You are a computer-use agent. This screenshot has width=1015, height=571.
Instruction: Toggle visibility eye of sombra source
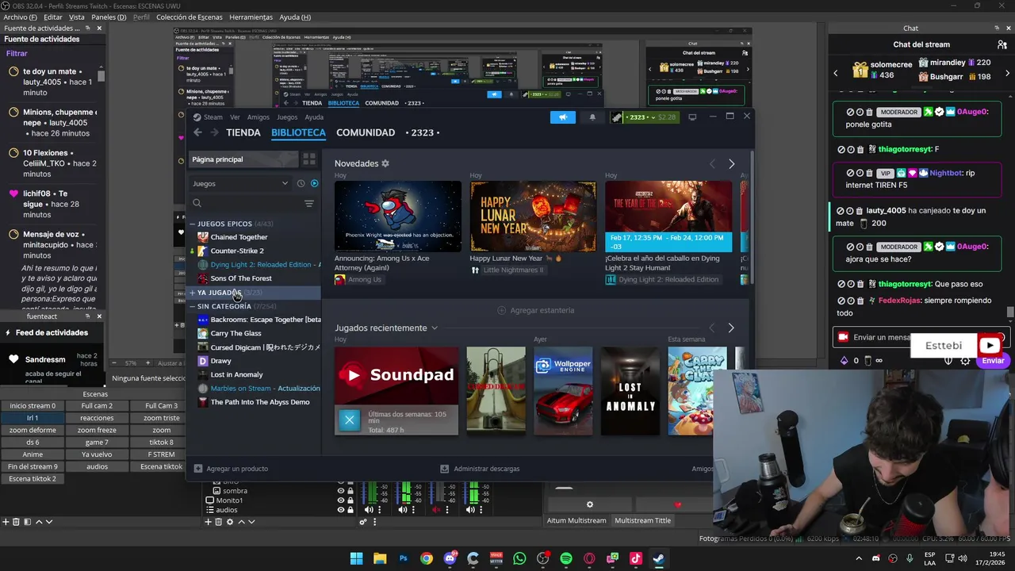341,491
